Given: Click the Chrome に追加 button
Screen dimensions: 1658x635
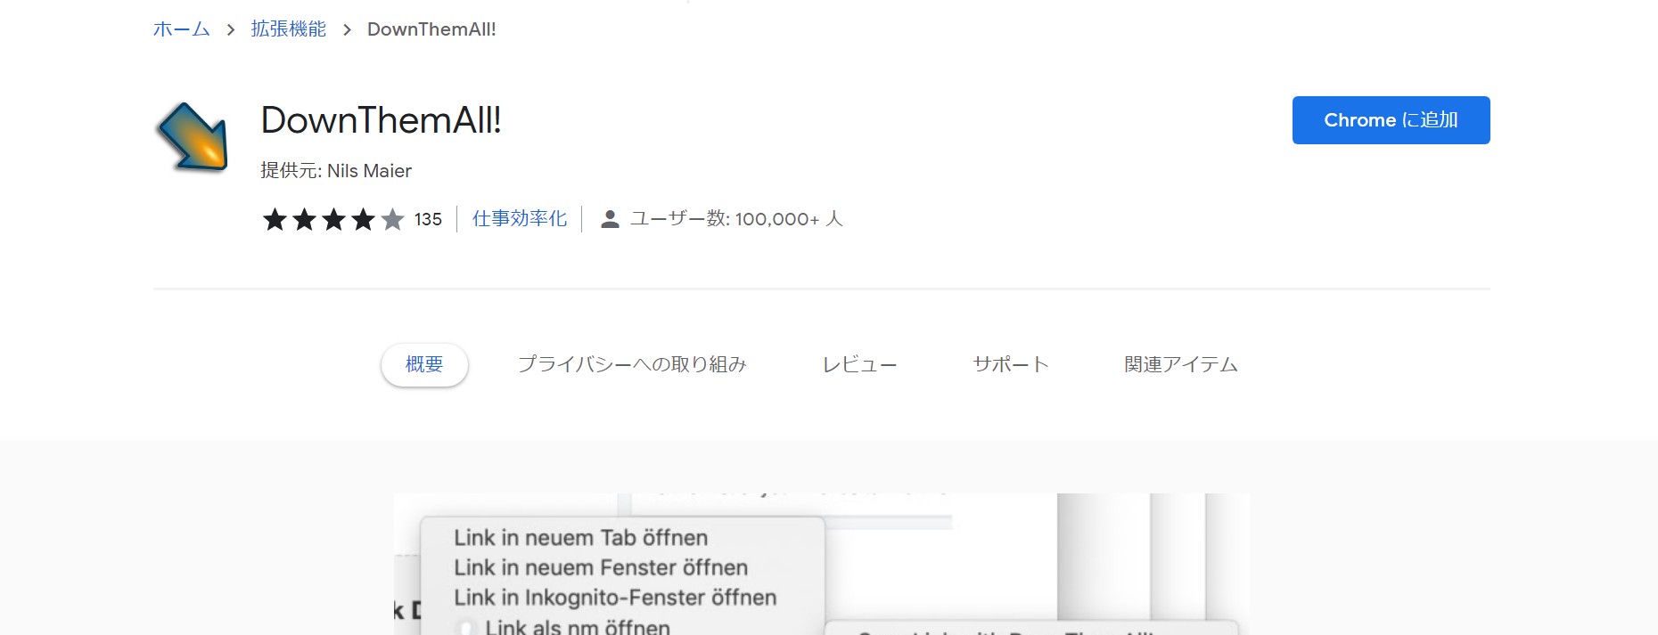Looking at the screenshot, I should coord(1391,120).
